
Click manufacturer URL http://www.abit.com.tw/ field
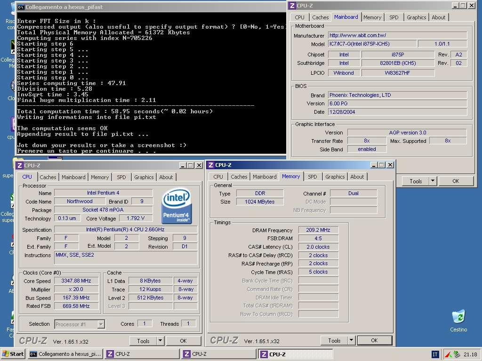pos(397,35)
